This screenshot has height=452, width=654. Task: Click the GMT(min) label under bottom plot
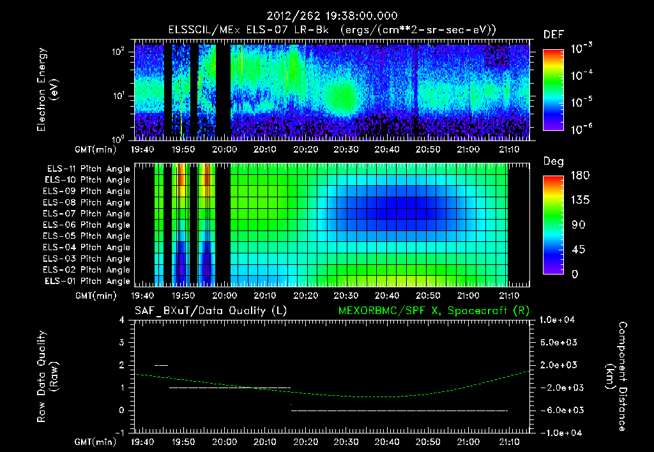[x=96, y=442]
